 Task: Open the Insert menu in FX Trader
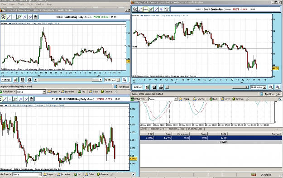point(12,4)
